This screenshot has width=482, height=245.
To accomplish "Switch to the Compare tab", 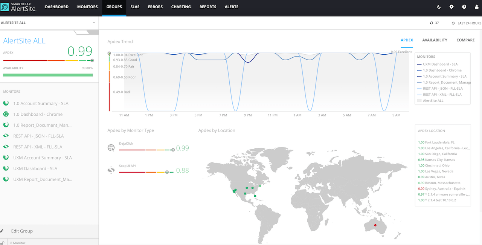I will [x=465, y=40].
